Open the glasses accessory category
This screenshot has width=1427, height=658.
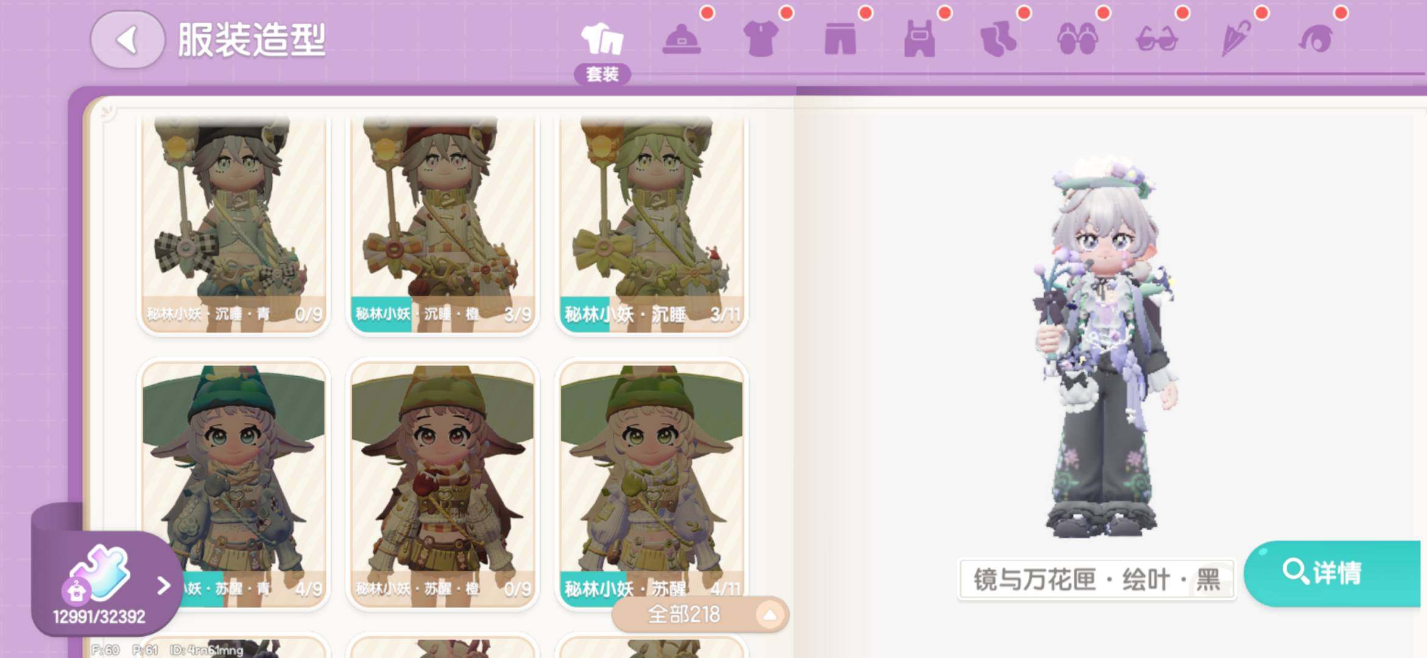[1157, 40]
